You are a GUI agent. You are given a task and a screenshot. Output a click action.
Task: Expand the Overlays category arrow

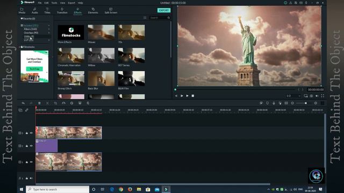tap(49, 33)
